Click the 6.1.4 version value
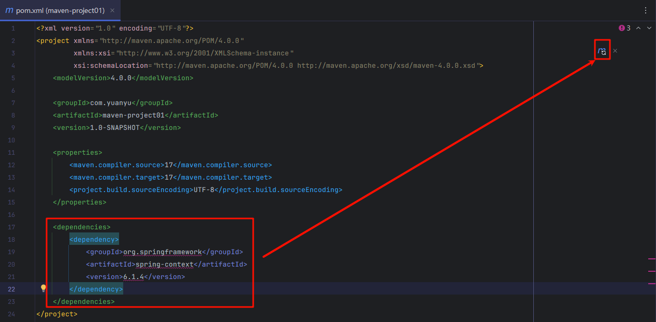Image resolution: width=656 pixels, height=322 pixels. click(x=133, y=277)
